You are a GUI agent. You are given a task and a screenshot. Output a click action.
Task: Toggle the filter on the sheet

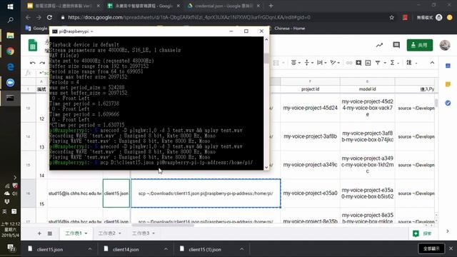click(378, 62)
